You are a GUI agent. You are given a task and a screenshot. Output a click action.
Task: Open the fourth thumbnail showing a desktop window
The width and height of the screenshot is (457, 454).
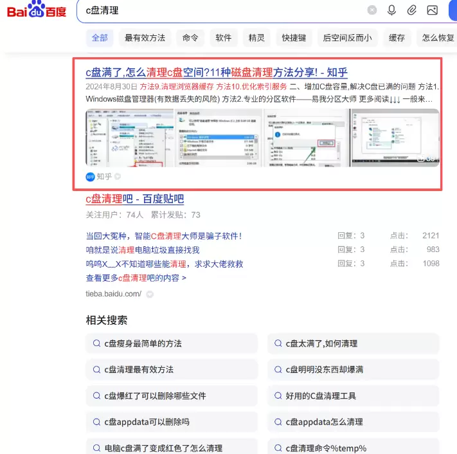click(395, 138)
